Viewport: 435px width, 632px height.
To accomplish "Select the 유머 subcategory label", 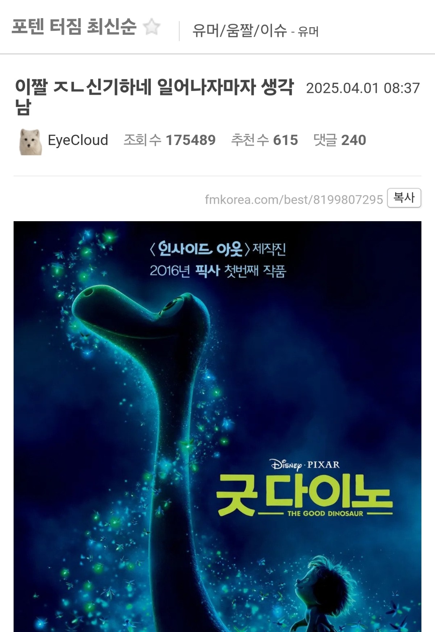I will tap(308, 32).
